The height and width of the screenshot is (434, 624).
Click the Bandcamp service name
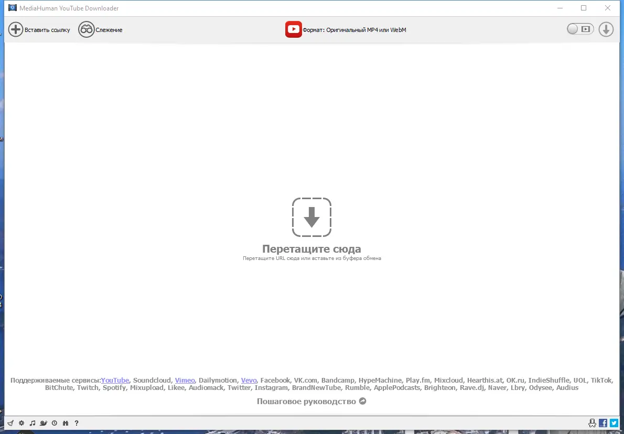pos(338,381)
